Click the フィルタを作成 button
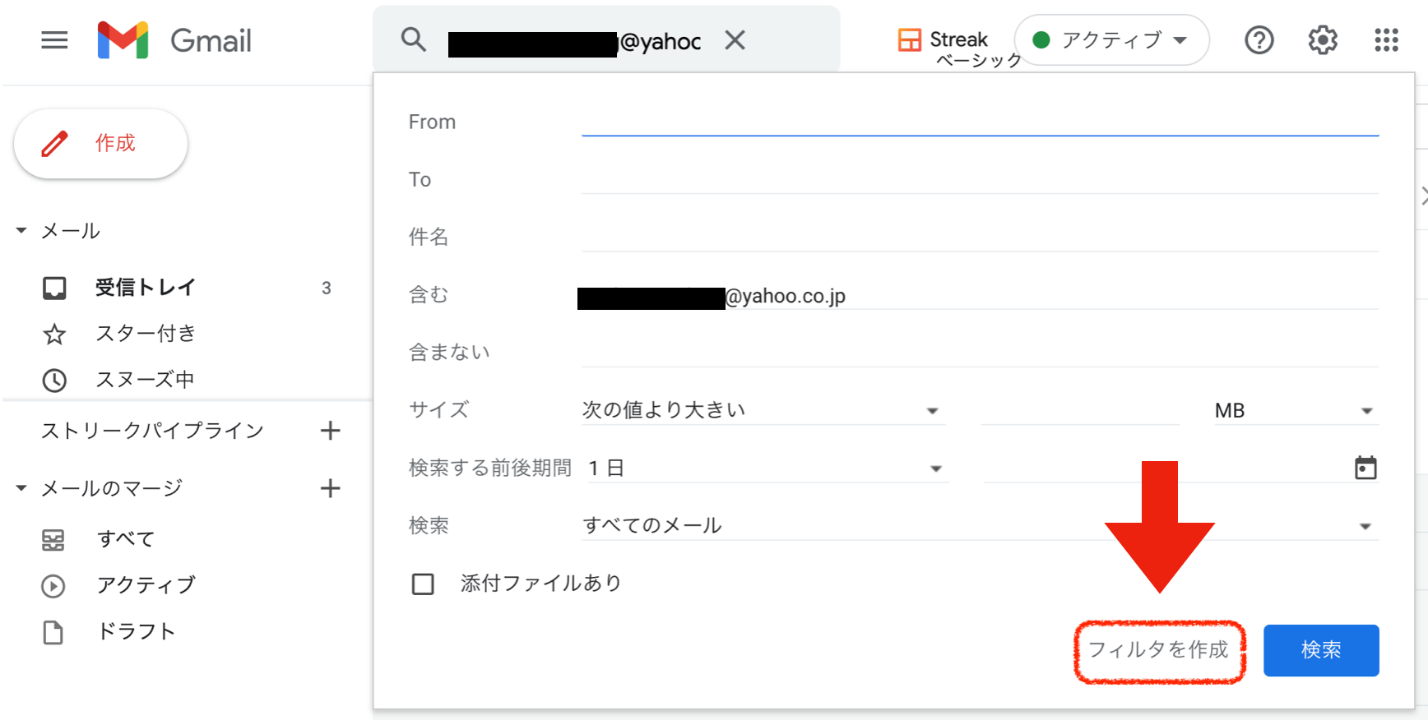Screen dimensions: 1428x720 [x=1158, y=650]
